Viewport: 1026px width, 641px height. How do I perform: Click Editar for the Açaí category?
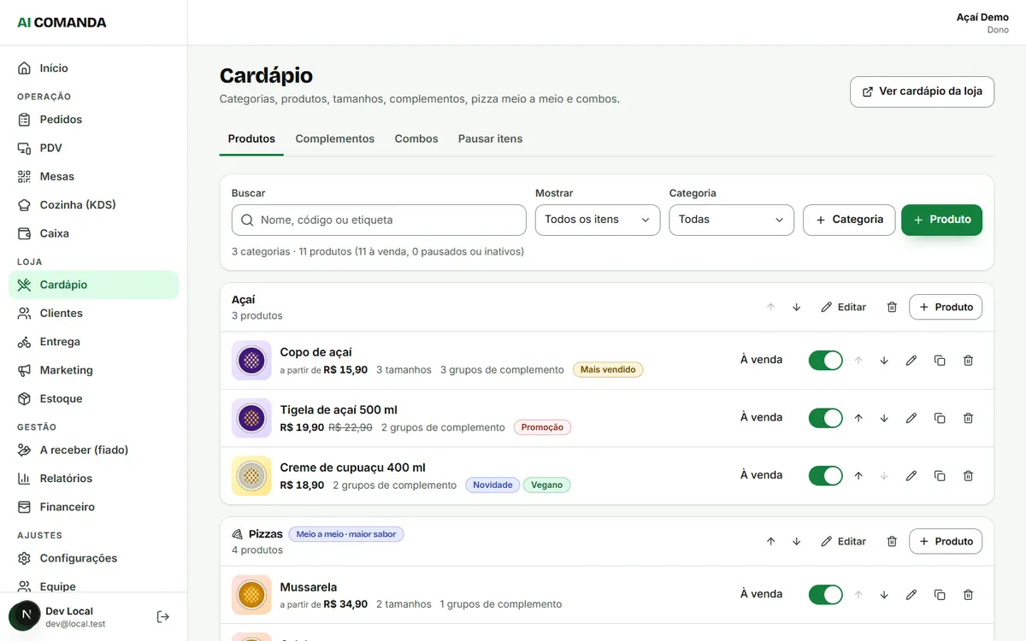[843, 307]
